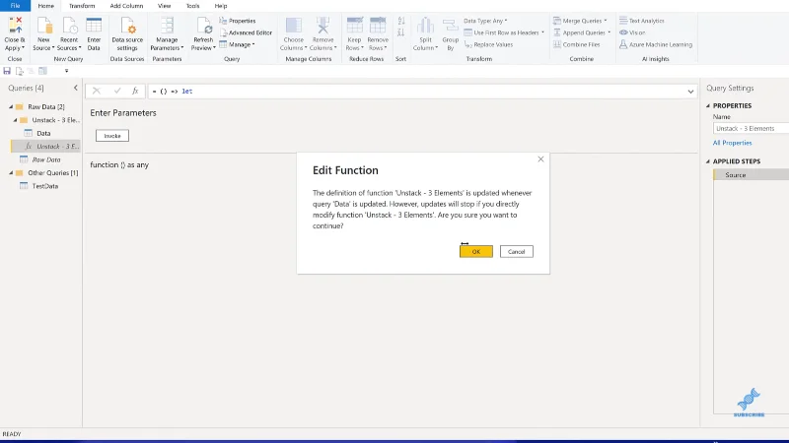Open the Merge Queries dropdown
Image resolution: width=789 pixels, height=443 pixels.
pyautogui.click(x=580, y=21)
